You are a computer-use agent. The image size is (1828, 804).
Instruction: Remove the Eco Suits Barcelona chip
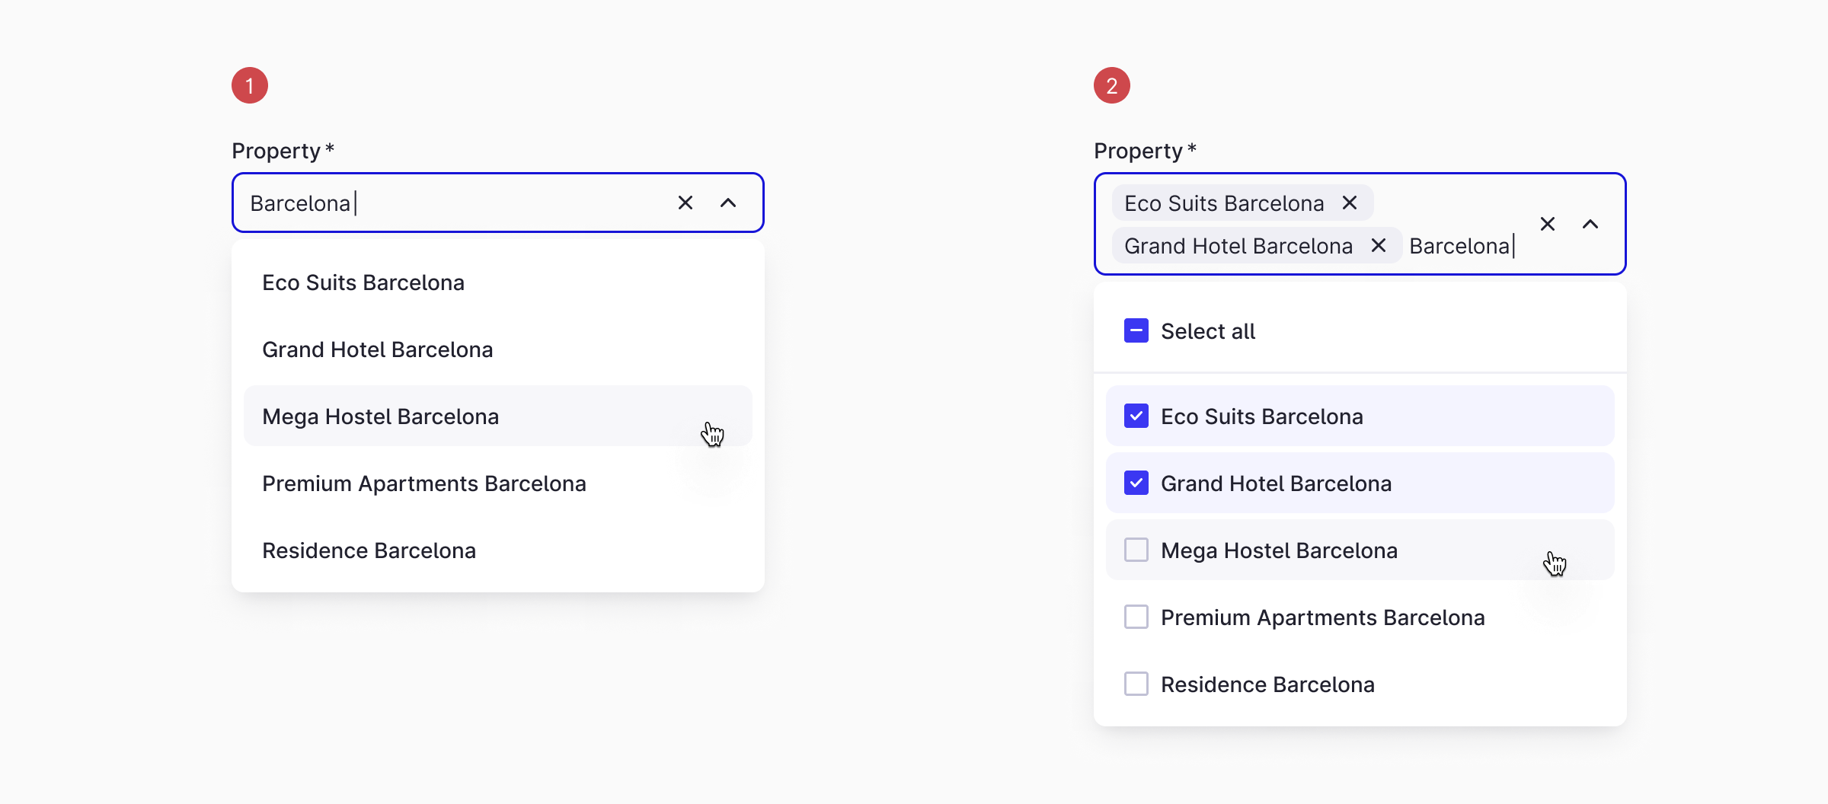pos(1350,203)
